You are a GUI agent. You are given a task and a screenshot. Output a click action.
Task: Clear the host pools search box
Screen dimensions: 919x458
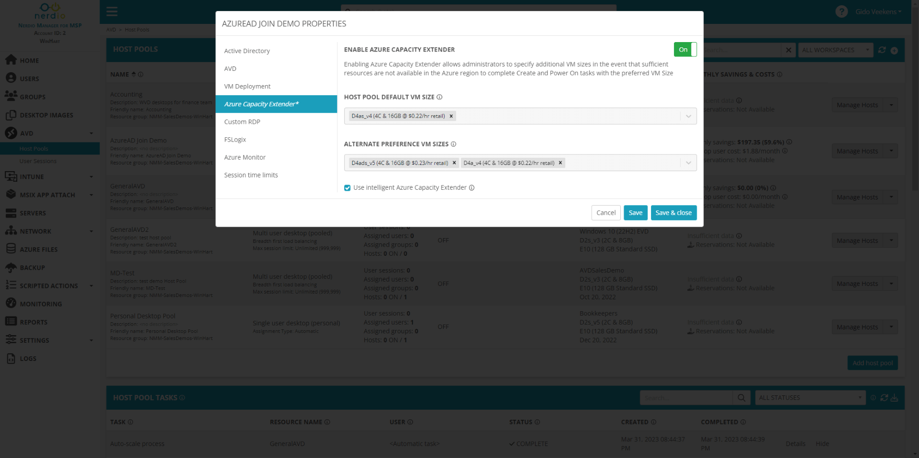(788, 50)
